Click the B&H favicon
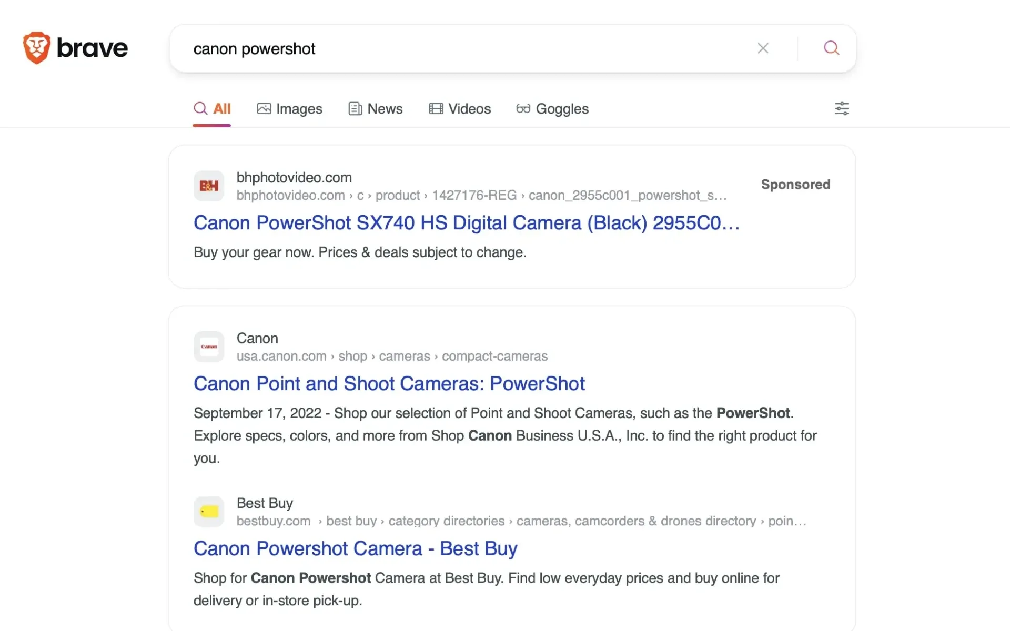This screenshot has width=1010, height=631. coord(209,186)
